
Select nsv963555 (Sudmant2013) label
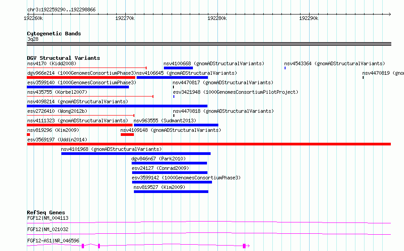[165, 121]
